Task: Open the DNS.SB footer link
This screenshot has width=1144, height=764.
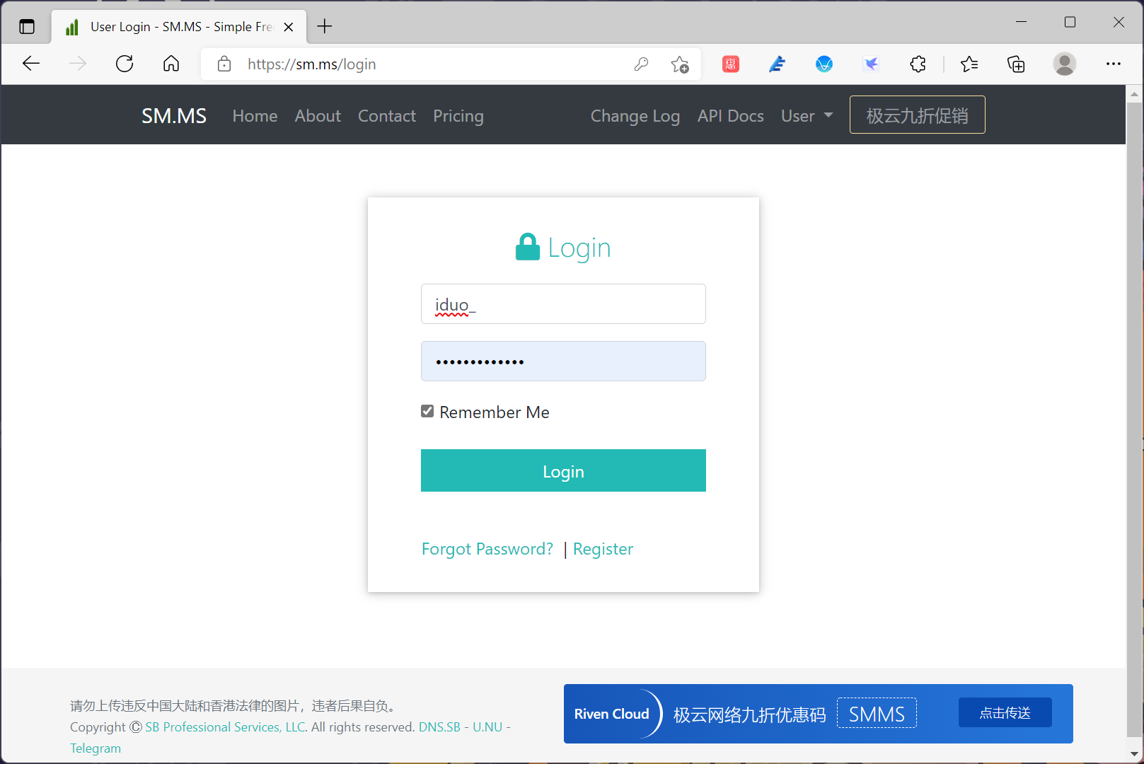Action: (x=439, y=727)
